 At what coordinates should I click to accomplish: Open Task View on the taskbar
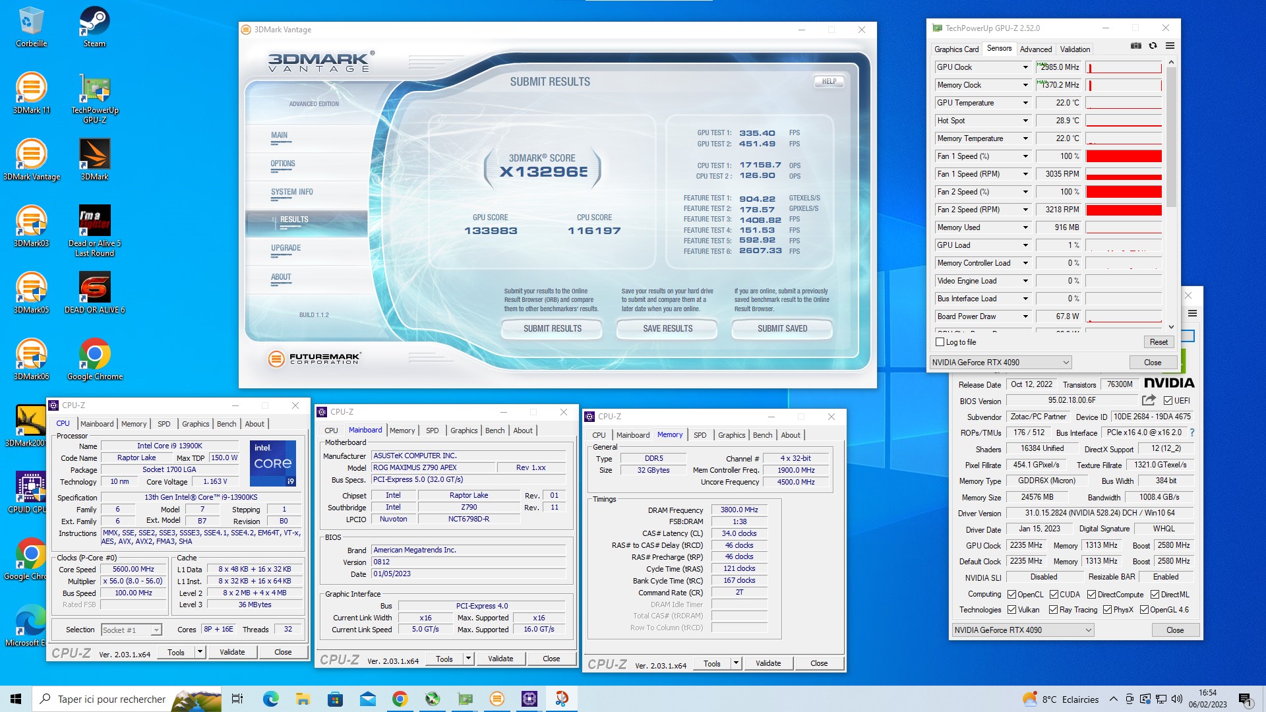pos(237,699)
